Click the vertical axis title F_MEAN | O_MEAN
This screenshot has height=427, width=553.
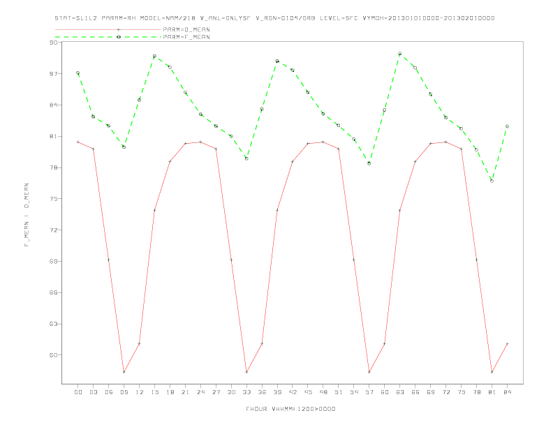[x=27, y=215]
